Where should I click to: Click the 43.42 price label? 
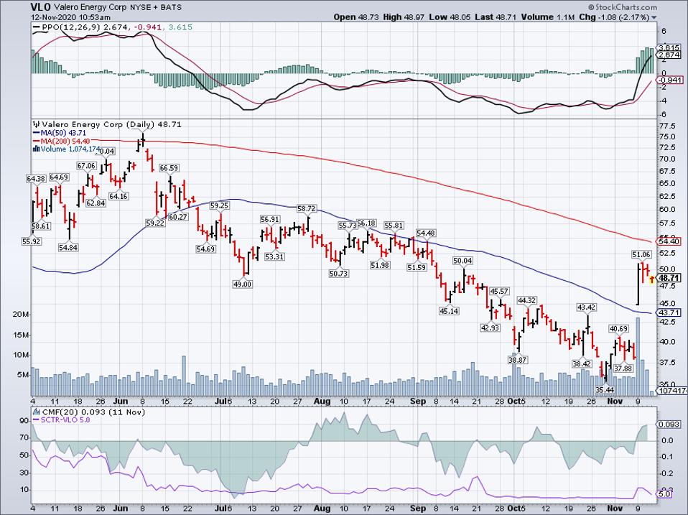click(x=587, y=307)
